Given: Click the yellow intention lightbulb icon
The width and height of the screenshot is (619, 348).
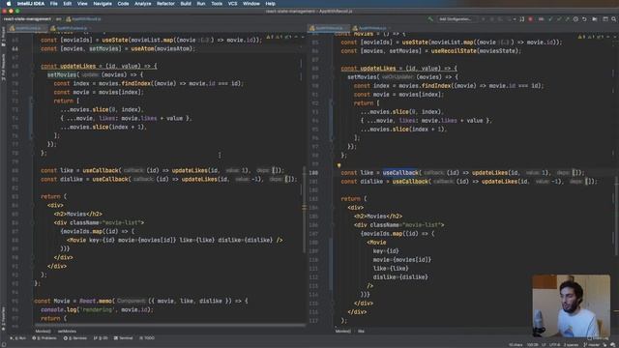Looking at the screenshot, I should tap(339, 165).
